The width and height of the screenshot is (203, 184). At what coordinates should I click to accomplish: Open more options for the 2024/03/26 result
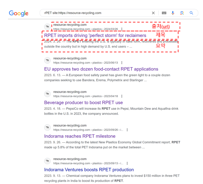pos(122,29)
